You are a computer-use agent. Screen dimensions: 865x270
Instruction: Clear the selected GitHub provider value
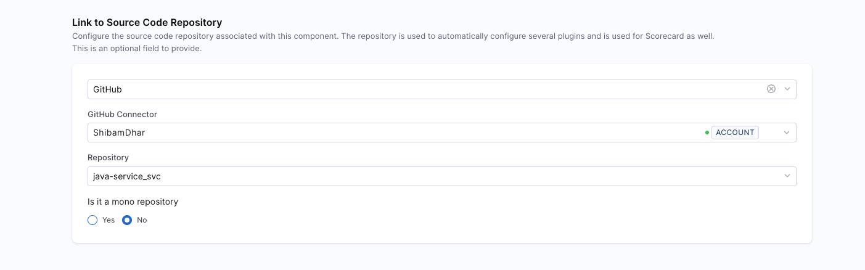click(771, 89)
